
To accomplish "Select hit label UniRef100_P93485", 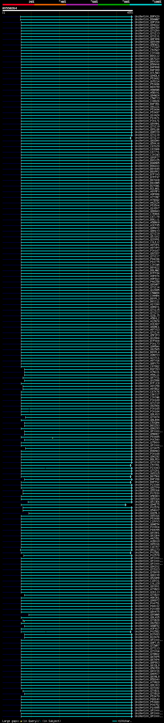I will (147, 437).
